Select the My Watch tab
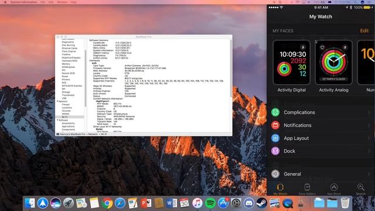Image resolution: width=375 pixels, height=211 pixels. pyautogui.click(x=280, y=189)
